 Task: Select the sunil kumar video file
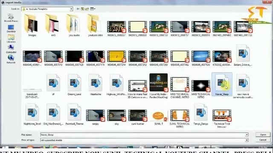point(137,117)
